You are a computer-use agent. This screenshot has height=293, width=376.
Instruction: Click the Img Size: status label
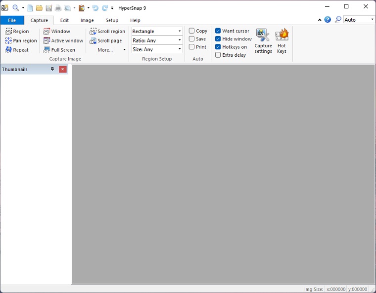pos(314,289)
